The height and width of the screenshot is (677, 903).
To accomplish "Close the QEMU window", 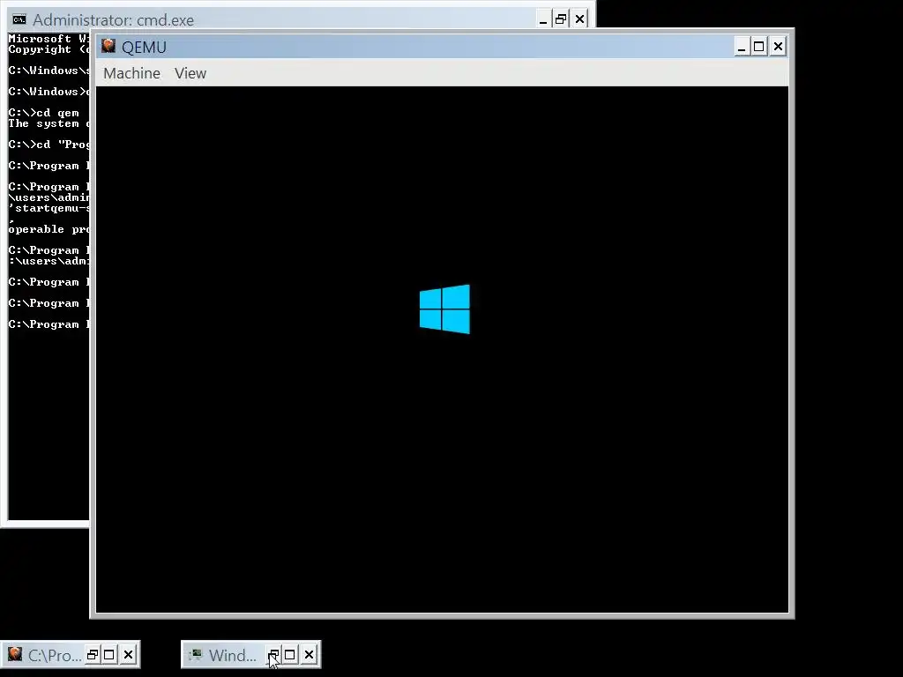I will pyautogui.click(x=778, y=47).
